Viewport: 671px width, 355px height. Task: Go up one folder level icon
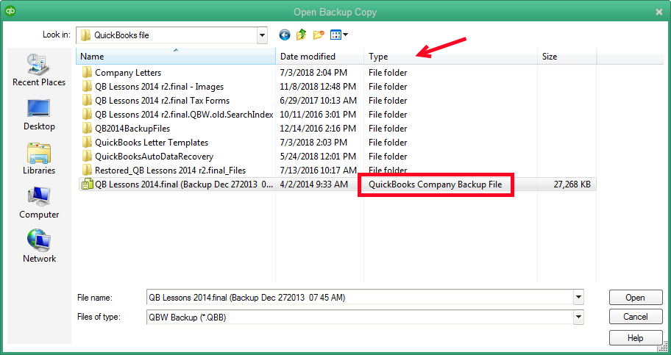coord(301,35)
